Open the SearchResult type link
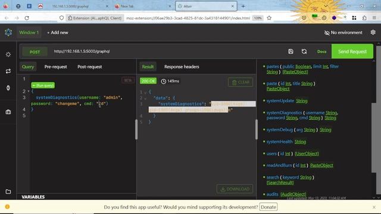The image size is (381, 214). click(280, 182)
